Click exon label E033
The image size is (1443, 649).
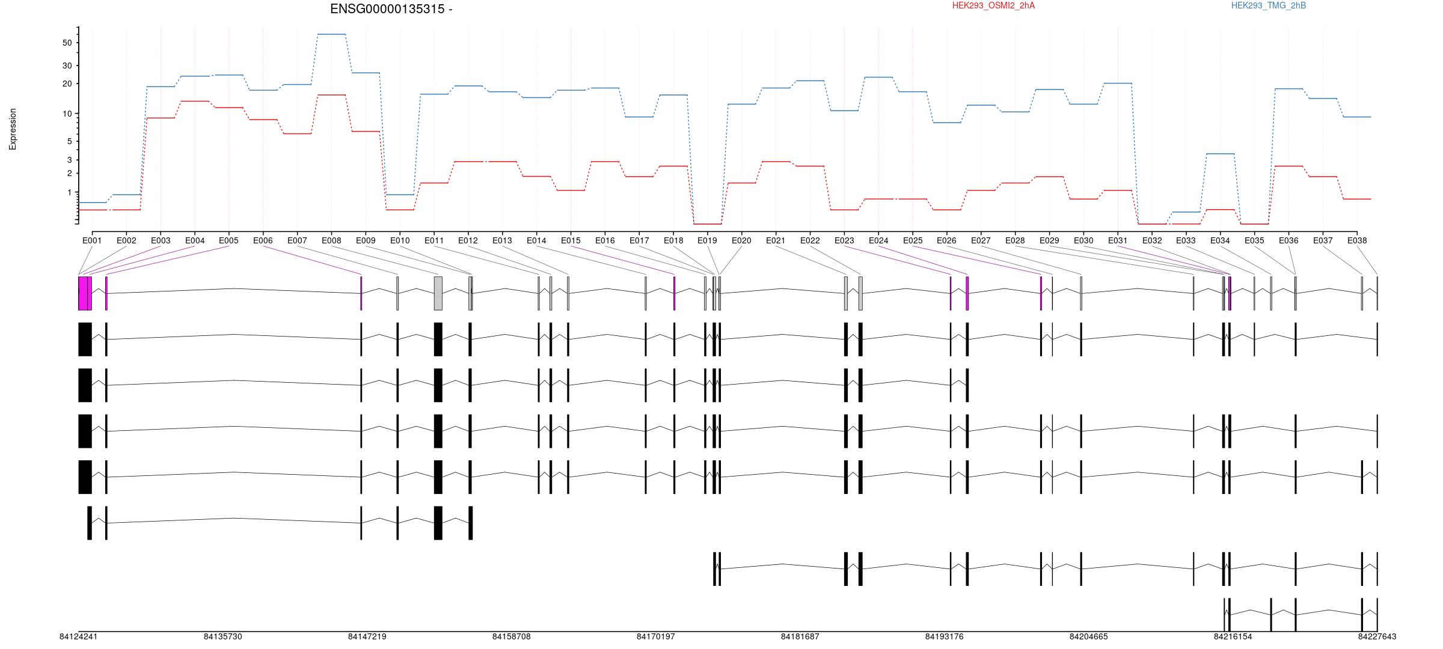(x=1186, y=240)
